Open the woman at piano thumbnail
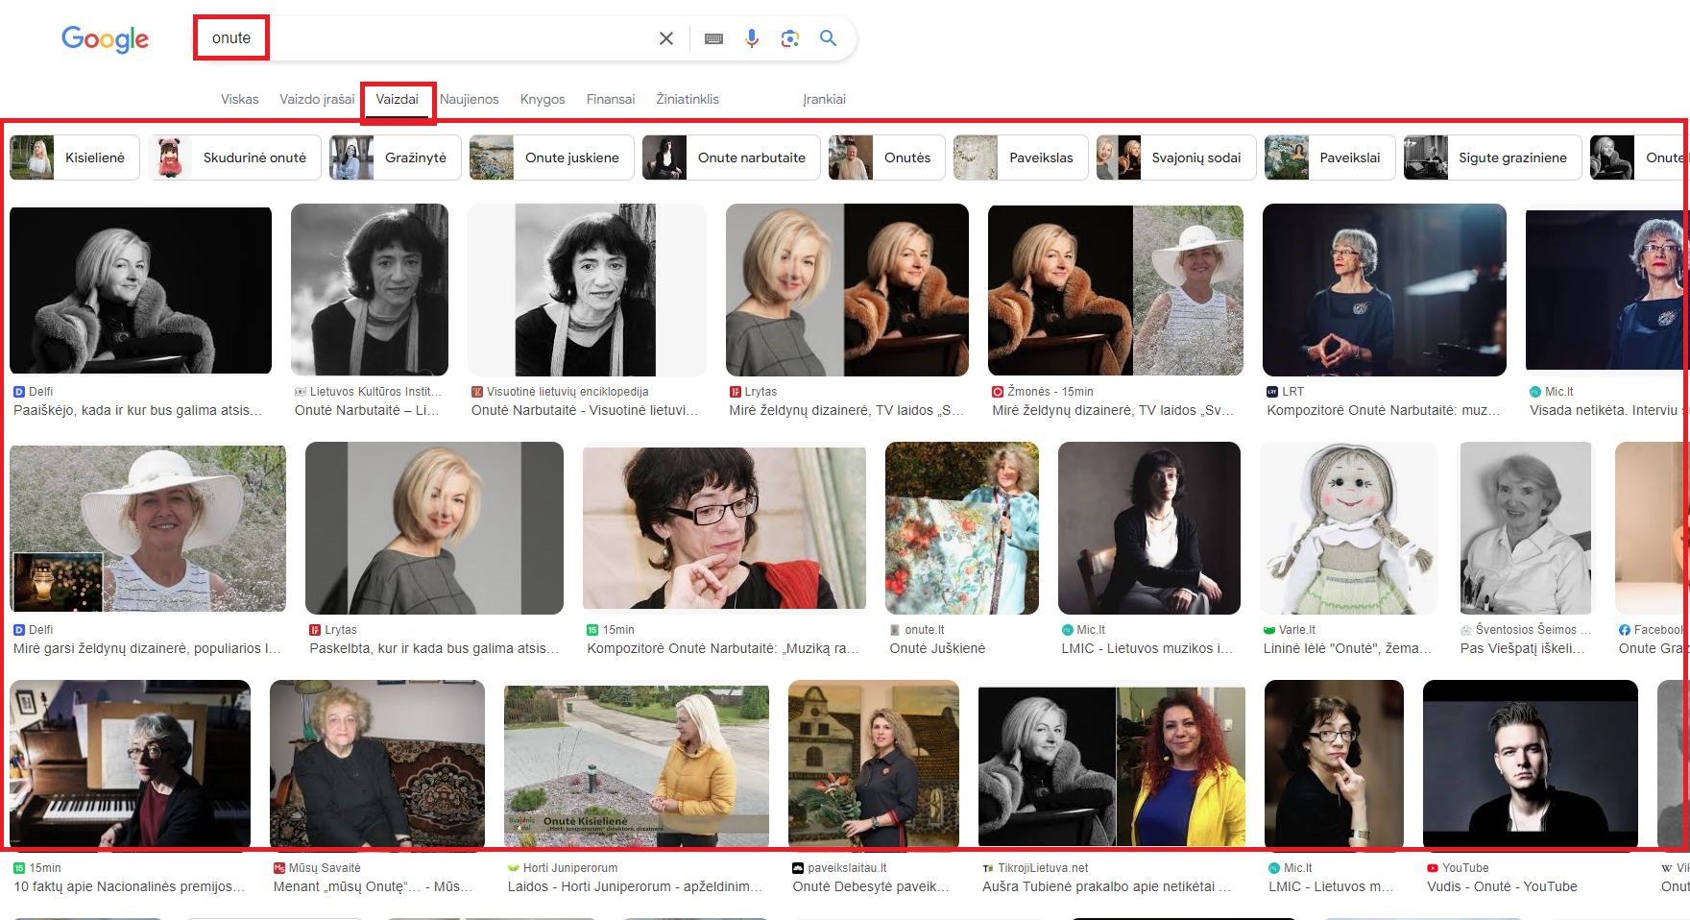 coord(130,764)
